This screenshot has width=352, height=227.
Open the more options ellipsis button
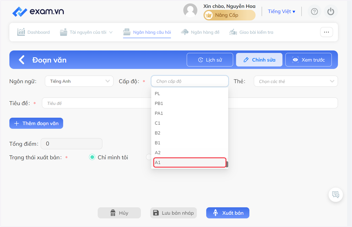coord(326,32)
